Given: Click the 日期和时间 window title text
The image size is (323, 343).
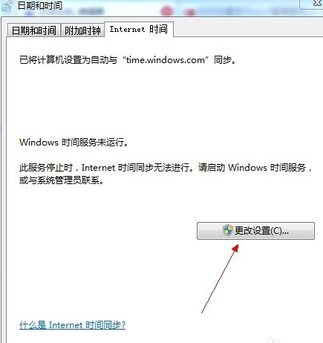Looking at the screenshot, I should (39, 5).
